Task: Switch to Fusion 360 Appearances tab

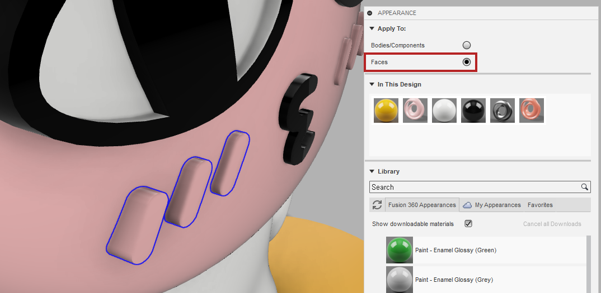Action: 421,205
